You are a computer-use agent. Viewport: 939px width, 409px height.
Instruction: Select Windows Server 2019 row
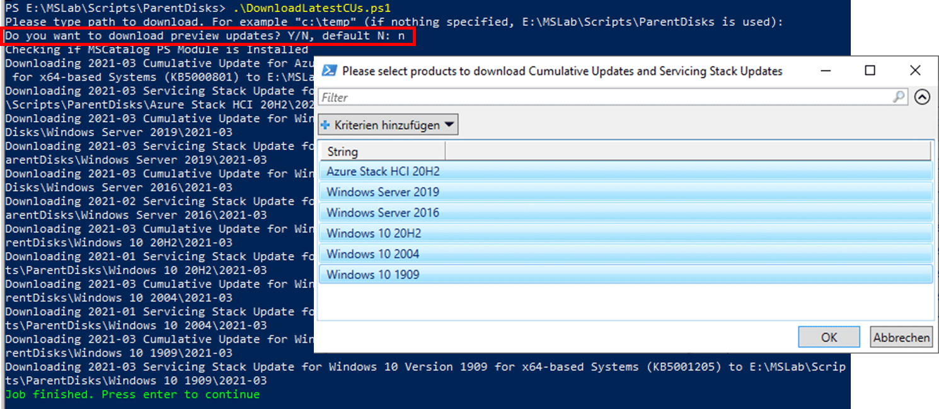(626, 192)
